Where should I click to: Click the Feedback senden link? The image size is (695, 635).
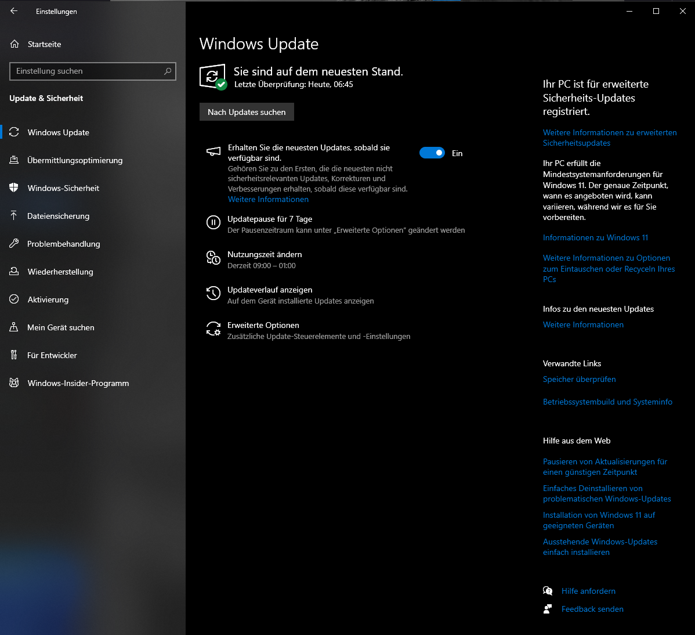(592, 609)
